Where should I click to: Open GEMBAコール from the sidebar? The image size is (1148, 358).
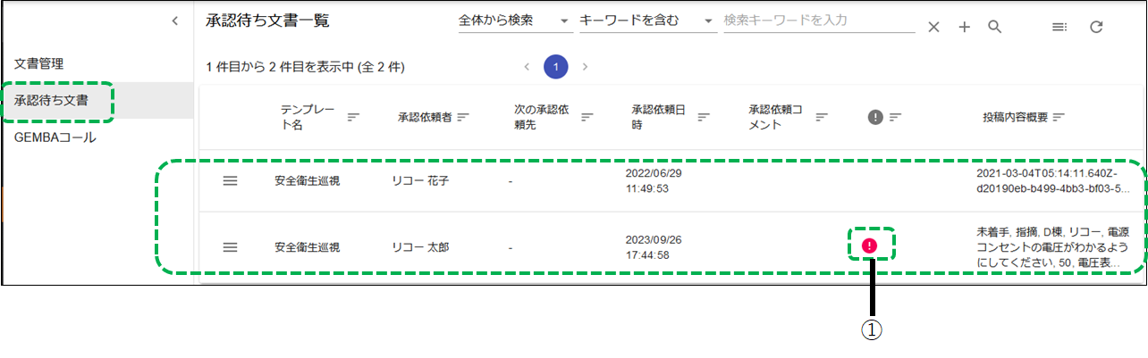[x=55, y=137]
